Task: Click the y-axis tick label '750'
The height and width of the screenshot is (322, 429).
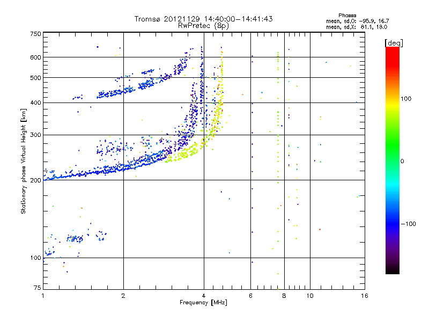Action: pyautogui.click(x=35, y=34)
